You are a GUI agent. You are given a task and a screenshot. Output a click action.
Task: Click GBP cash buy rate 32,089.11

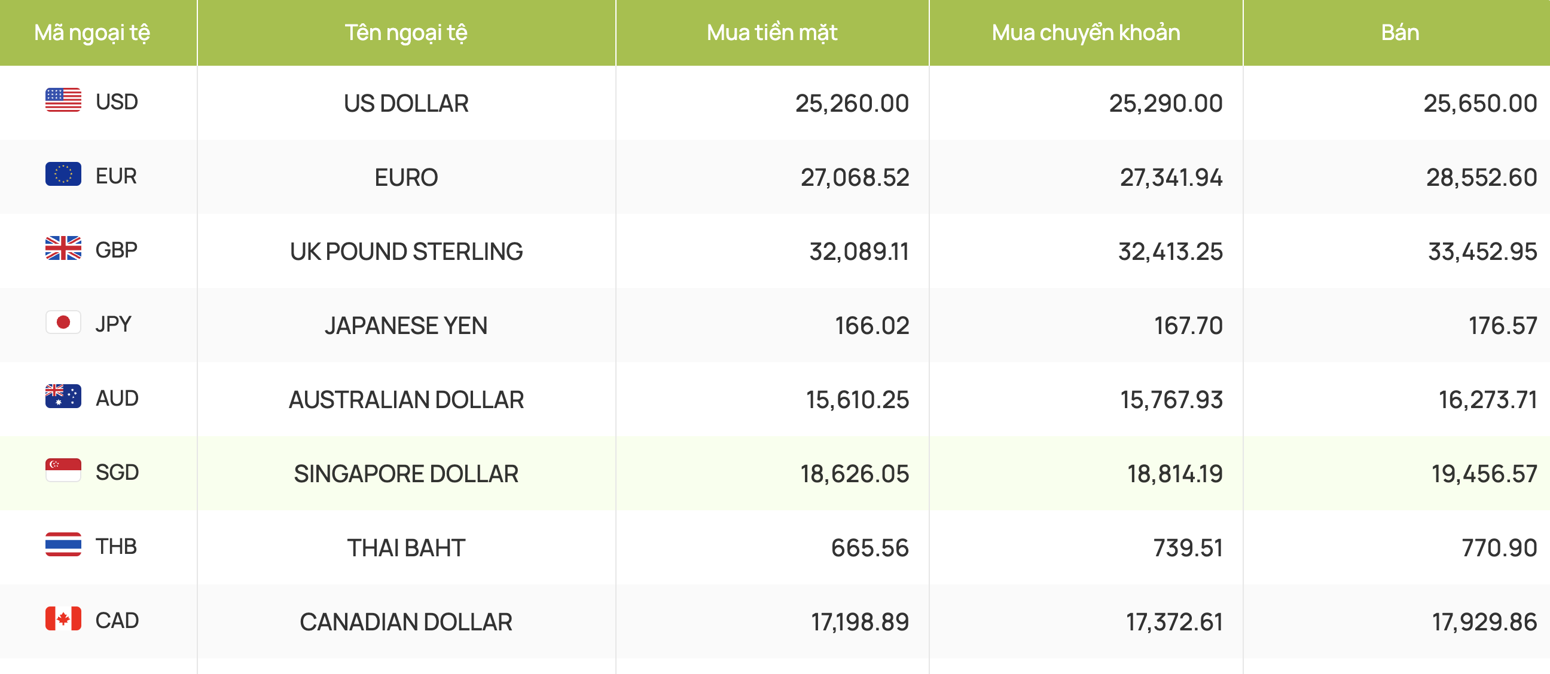tap(859, 252)
